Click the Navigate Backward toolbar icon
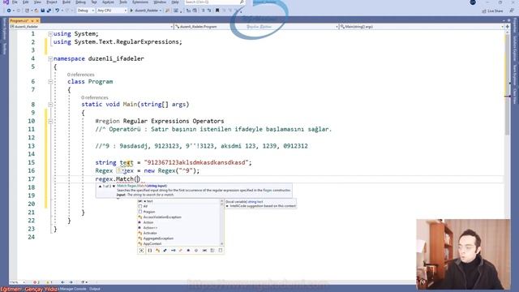 click(9, 11)
